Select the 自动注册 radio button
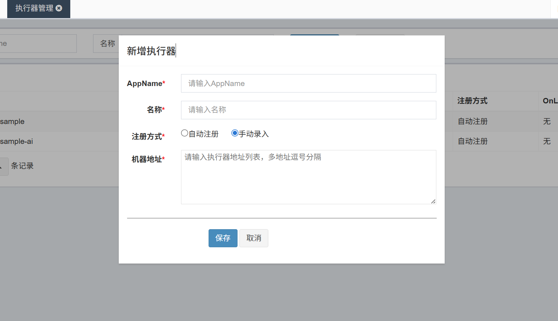This screenshot has height=321, width=558. [185, 133]
